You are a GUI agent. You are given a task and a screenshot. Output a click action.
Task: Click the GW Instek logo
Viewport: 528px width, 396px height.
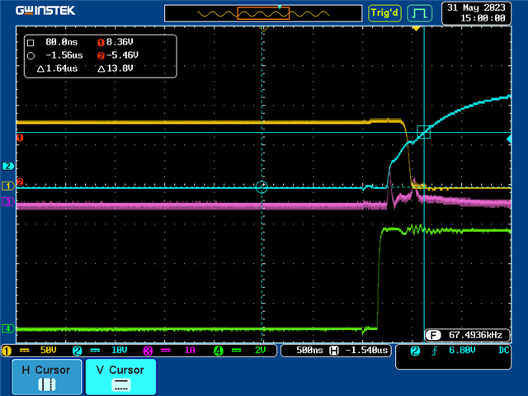tap(45, 11)
